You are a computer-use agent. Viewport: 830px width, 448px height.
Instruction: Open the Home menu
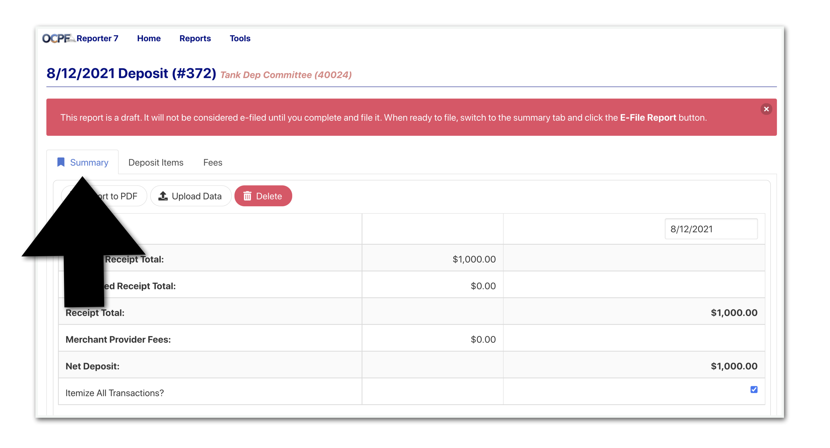[149, 38]
